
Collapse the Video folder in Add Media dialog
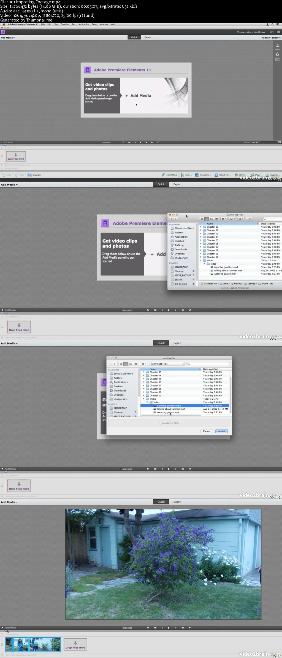tap(147, 402)
